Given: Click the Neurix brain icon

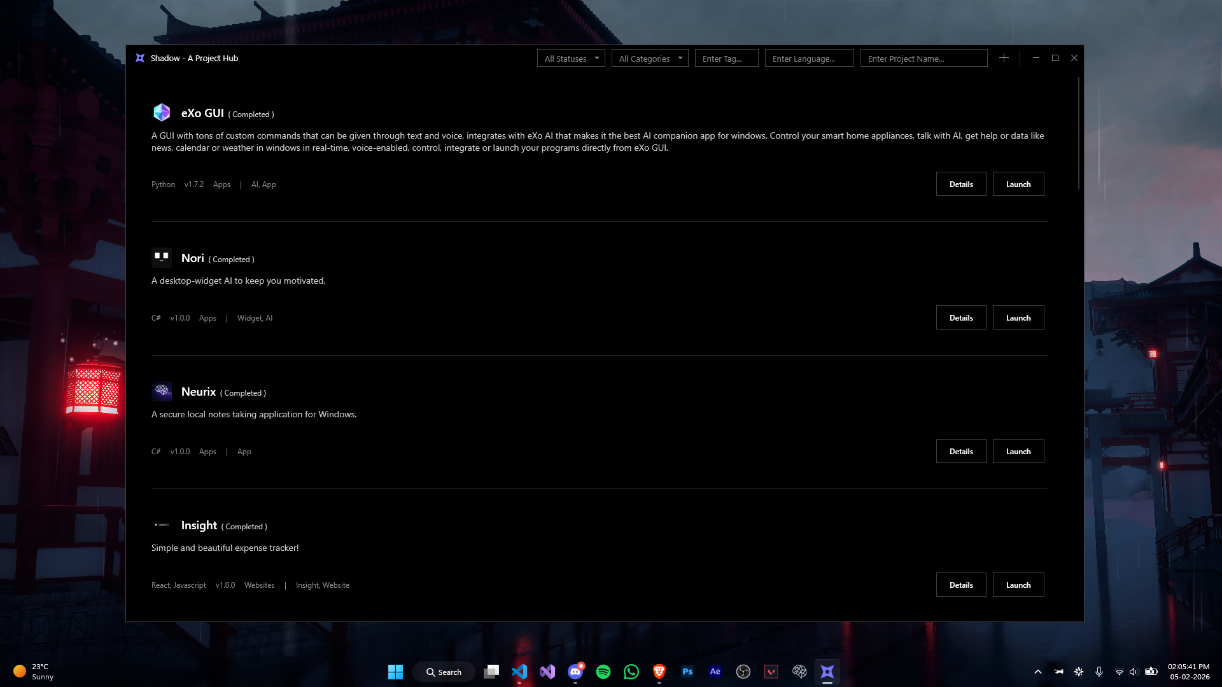Looking at the screenshot, I should 162,391.
